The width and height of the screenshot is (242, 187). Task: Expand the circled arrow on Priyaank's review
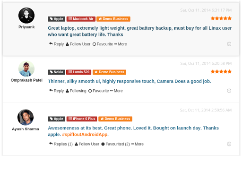pos(229,44)
